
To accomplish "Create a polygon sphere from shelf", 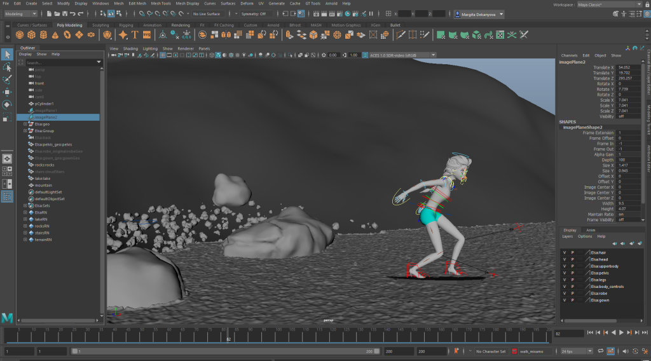I will click(x=20, y=35).
